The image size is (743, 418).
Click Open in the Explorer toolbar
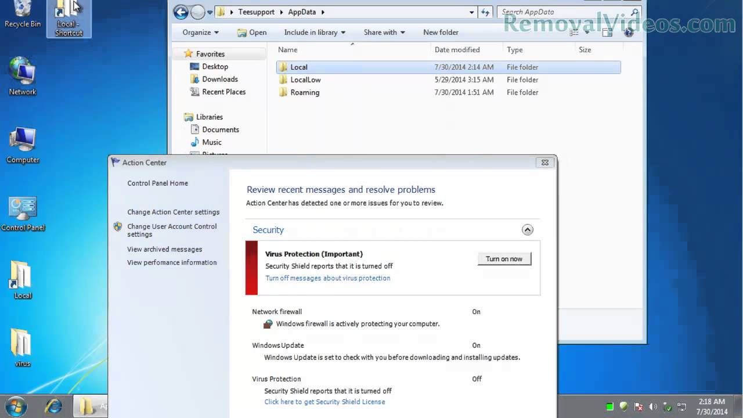point(252,33)
